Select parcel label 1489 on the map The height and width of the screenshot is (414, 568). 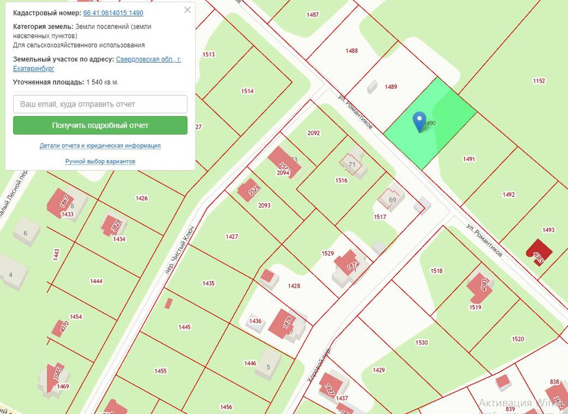click(390, 86)
